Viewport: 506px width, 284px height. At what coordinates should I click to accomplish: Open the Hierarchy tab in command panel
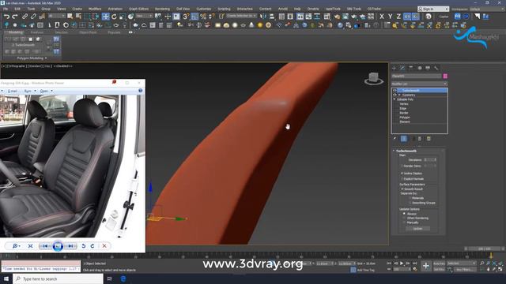pyautogui.click(x=411, y=68)
